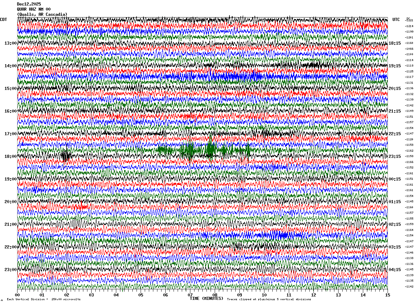Click the DC offset value -1201
This screenshot has height=304, width=415.
click(409, 37)
